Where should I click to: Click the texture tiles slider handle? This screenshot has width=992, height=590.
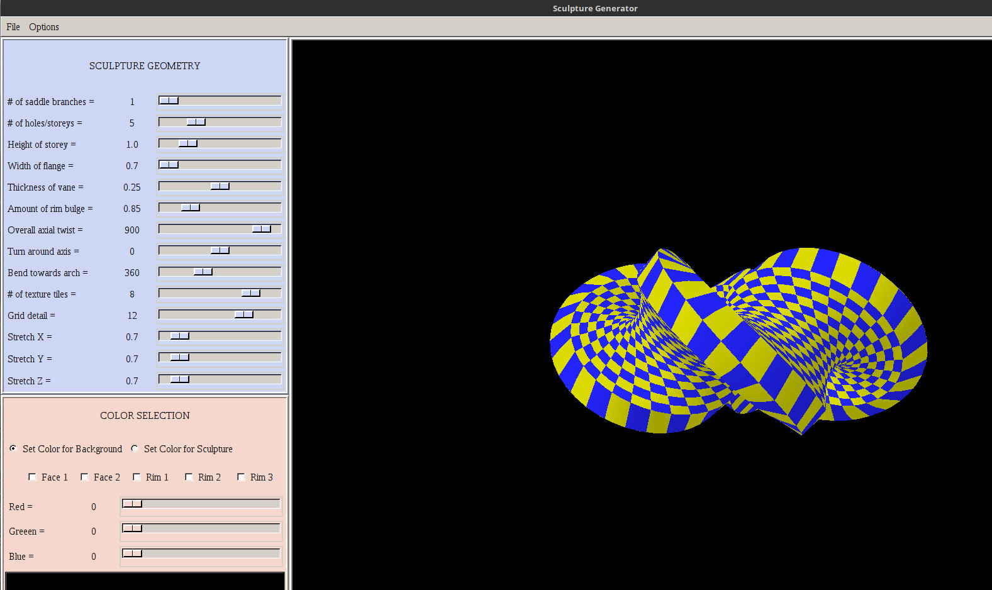(x=251, y=293)
